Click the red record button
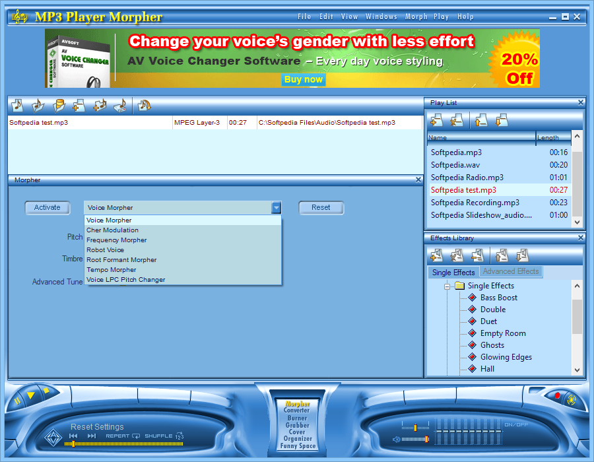Screen dimensions: 594x462 pos(557,396)
